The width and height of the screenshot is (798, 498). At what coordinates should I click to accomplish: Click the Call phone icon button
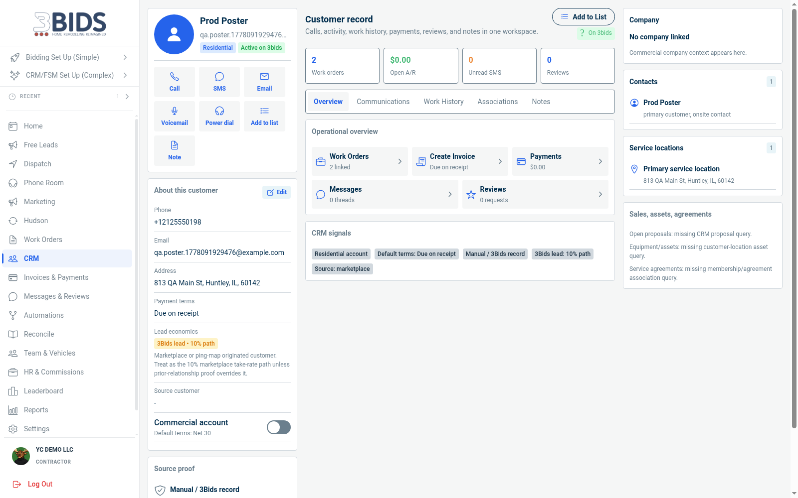(x=175, y=82)
